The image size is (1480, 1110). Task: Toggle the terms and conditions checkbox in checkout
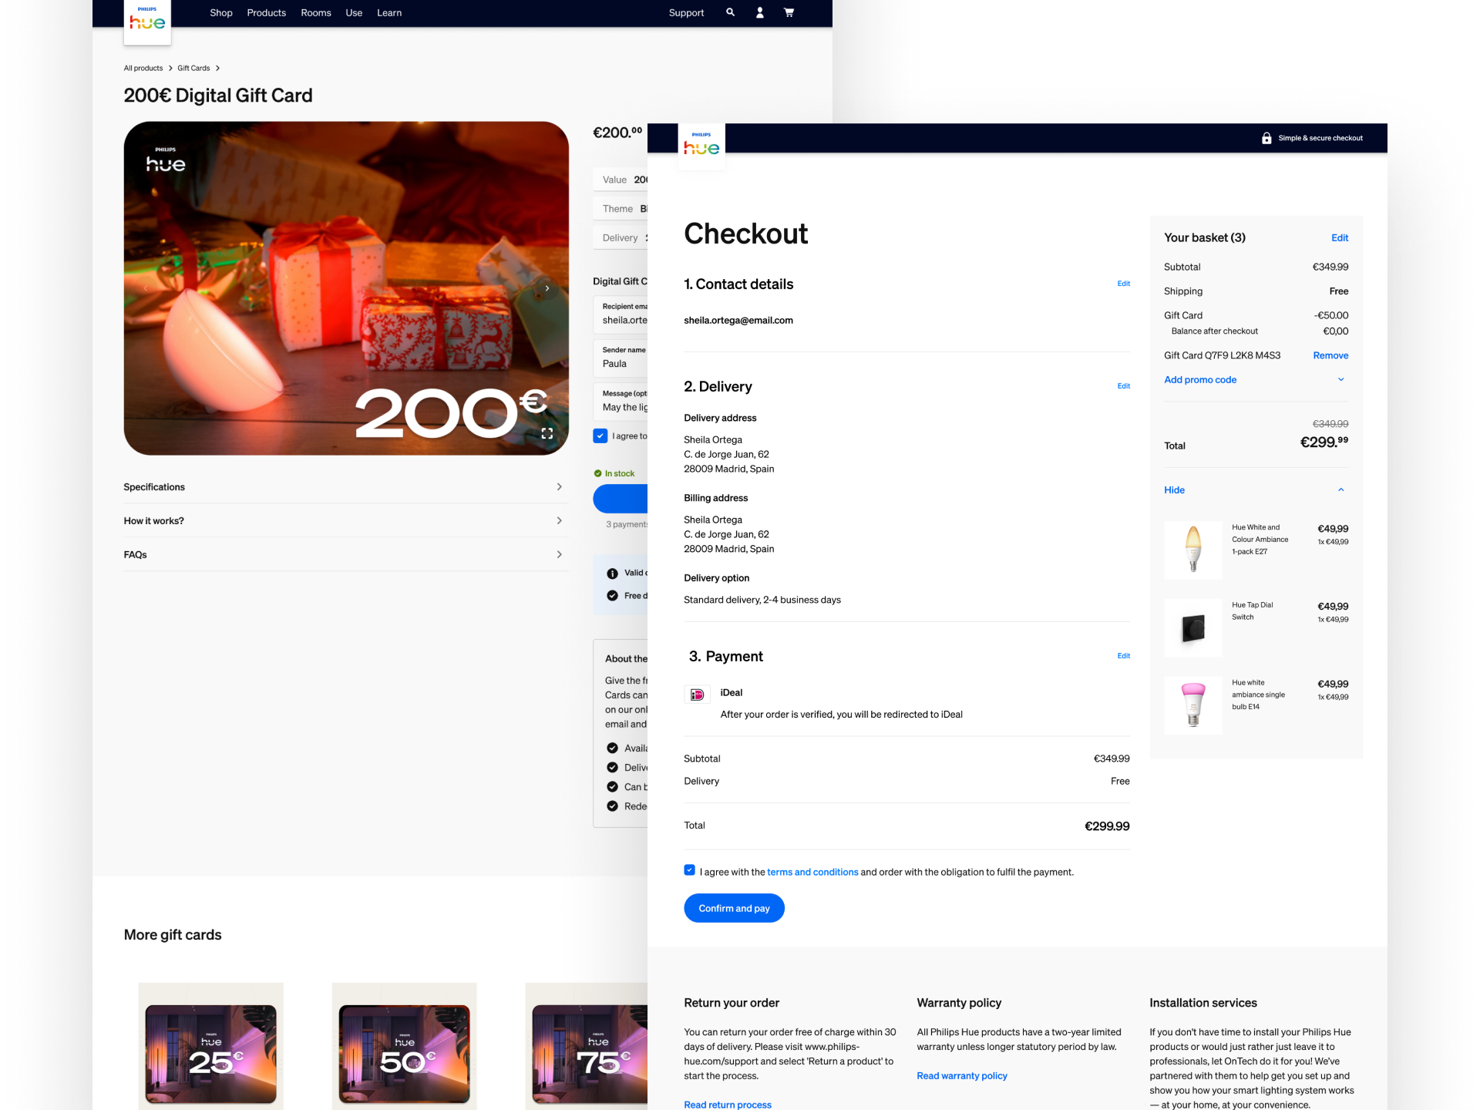pyautogui.click(x=689, y=869)
